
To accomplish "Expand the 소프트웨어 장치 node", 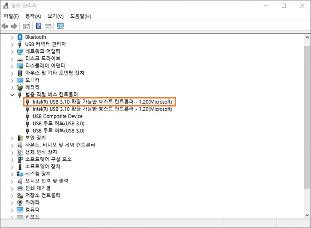I will (x=12, y=167).
